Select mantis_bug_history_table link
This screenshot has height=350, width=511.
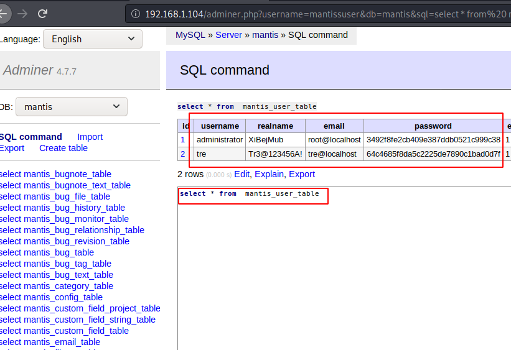[74, 208]
